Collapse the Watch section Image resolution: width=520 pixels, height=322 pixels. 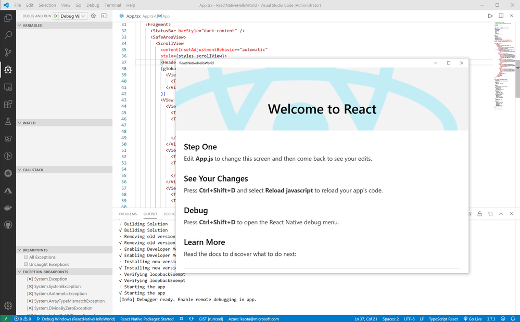(65, 123)
